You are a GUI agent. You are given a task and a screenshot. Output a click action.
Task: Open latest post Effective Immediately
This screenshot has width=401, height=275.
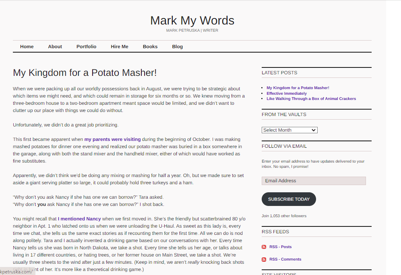tap(286, 93)
